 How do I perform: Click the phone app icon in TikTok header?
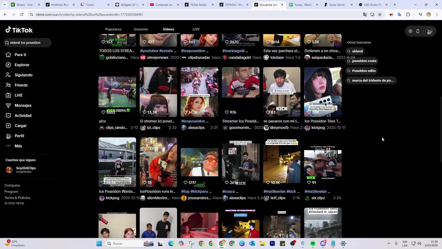(x=418, y=31)
